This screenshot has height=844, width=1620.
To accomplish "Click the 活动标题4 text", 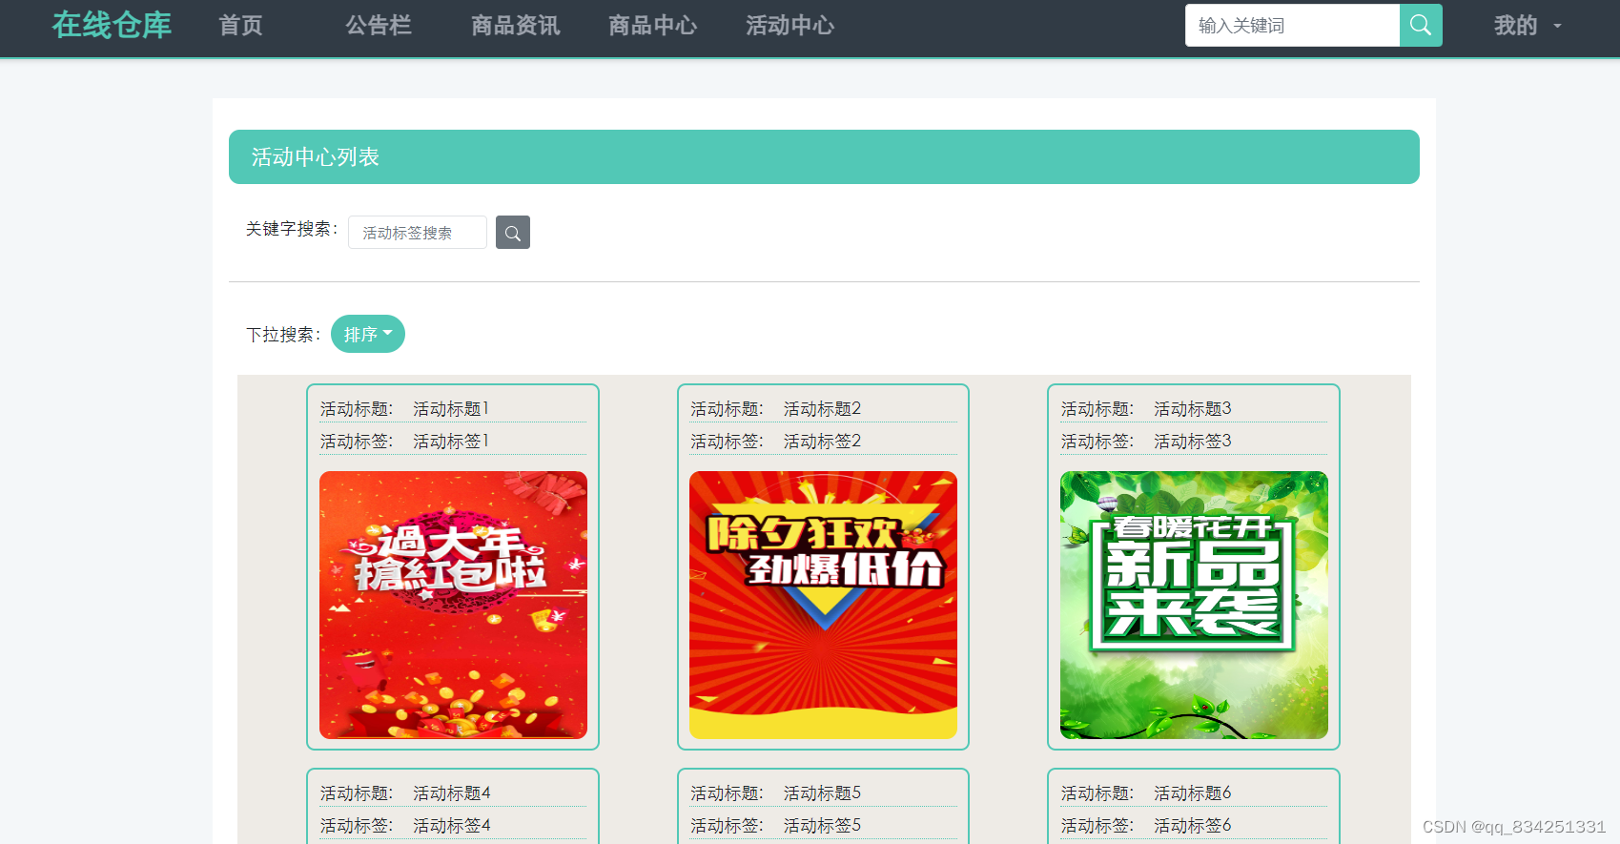I will pyautogui.click(x=452, y=793).
